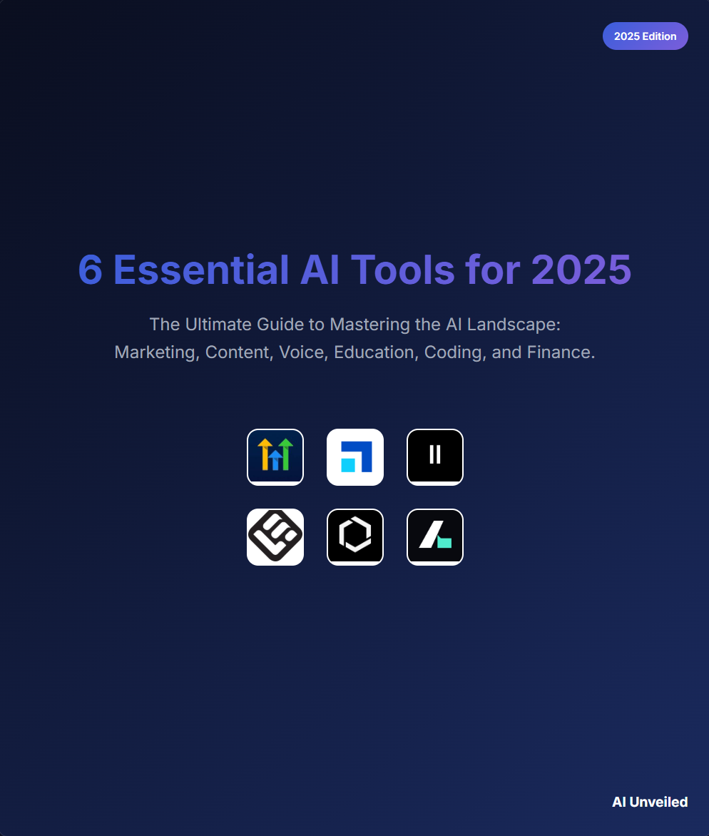Image resolution: width=709 pixels, height=836 pixels.
Task: Select the Marketing keyword in the subtitle
Action: pos(155,352)
